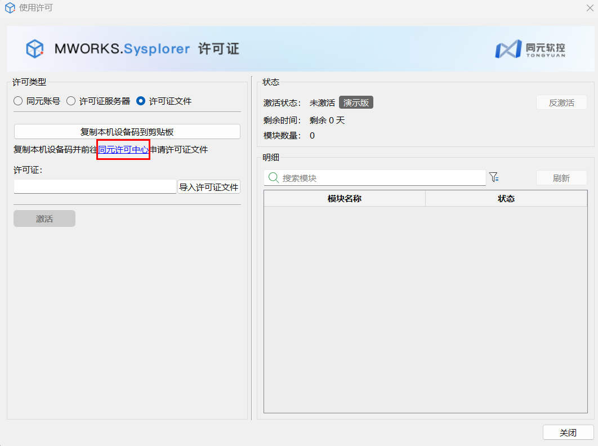This screenshot has height=446, width=598.
Task: Click the 状态 column header
Action: 506,199
